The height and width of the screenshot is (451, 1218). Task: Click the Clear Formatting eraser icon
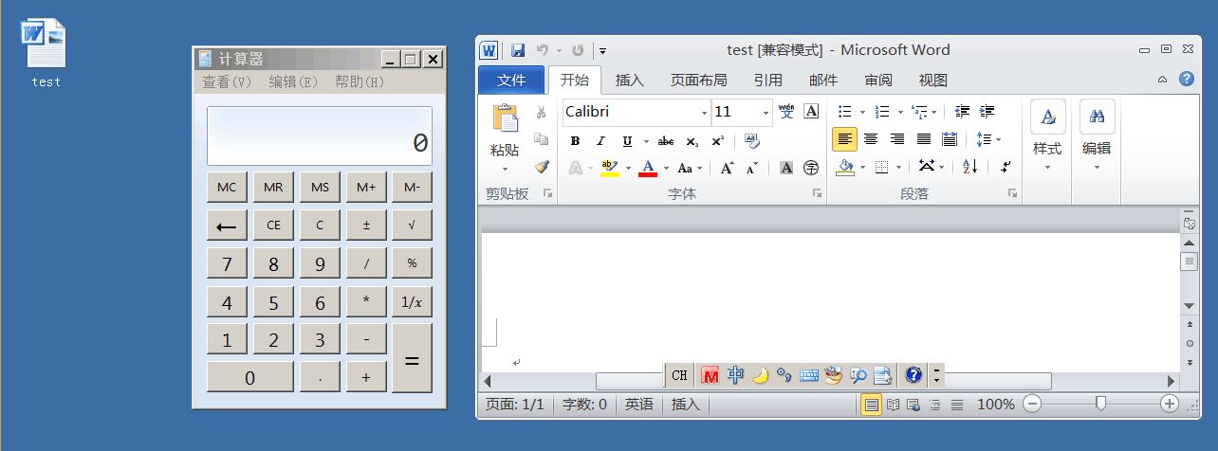[x=753, y=141]
